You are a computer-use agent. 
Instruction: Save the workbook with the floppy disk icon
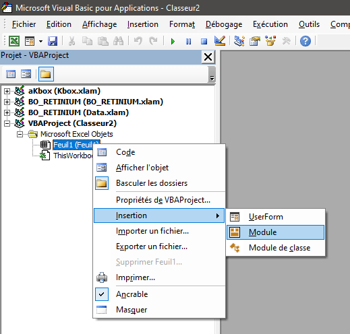[x=53, y=41]
